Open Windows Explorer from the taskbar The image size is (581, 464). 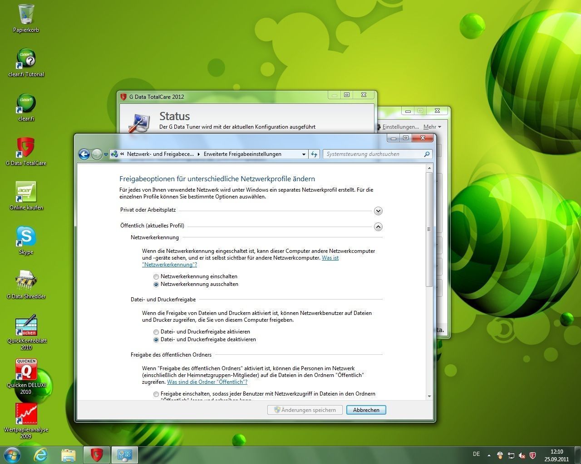(68, 455)
